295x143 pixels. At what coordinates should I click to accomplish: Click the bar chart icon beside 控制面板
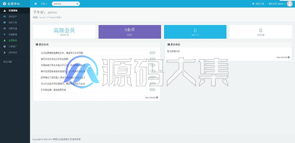tap(4, 11)
